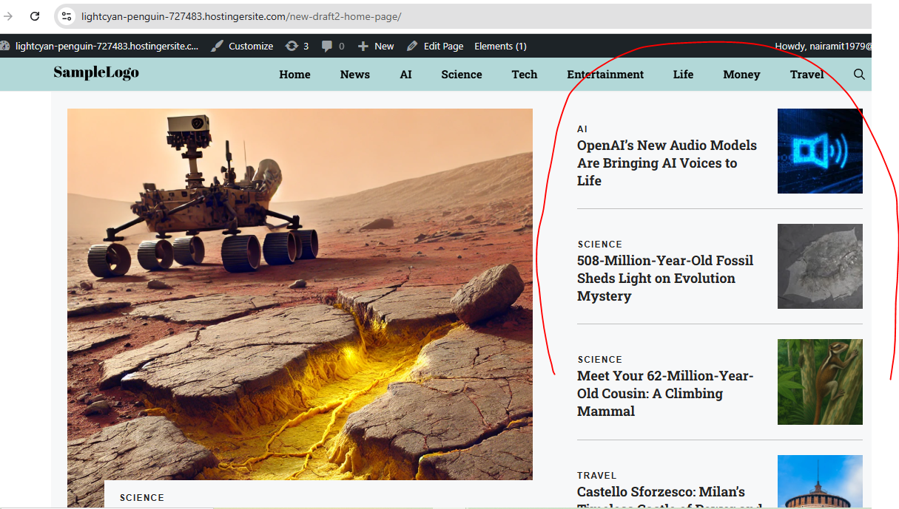This screenshot has width=899, height=509.
Task: Click the blue speaker thumbnail image
Action: click(820, 151)
